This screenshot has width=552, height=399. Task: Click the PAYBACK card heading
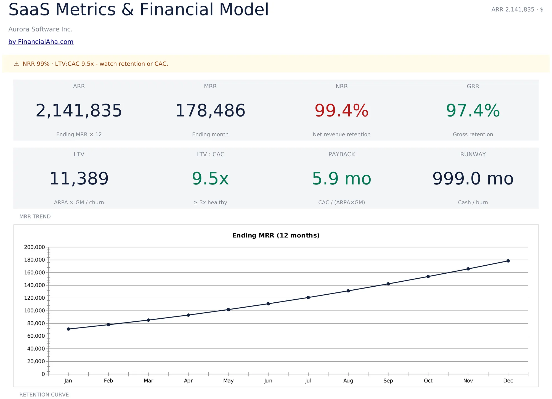pos(342,154)
